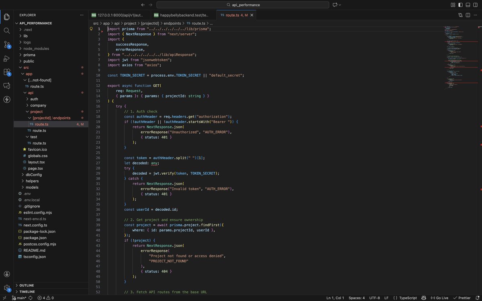Expand the OUTLINE section

pos(26,285)
